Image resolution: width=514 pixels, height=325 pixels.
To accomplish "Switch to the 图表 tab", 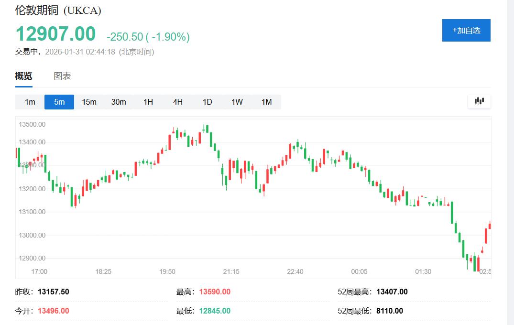I will pos(62,76).
